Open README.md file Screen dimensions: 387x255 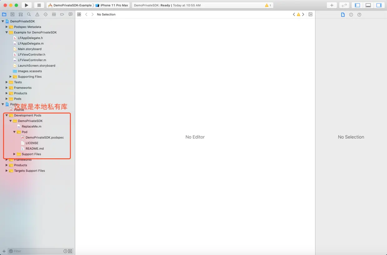click(35, 149)
